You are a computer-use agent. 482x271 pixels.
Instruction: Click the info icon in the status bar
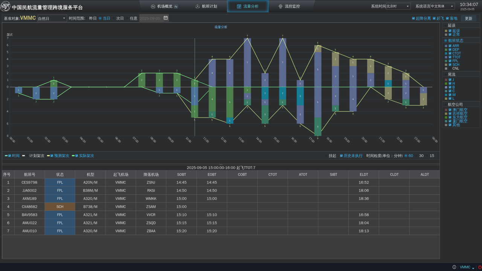click(454, 267)
